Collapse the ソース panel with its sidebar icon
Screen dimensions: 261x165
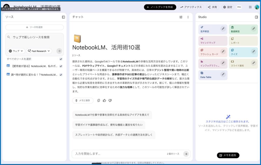(x=63, y=17)
